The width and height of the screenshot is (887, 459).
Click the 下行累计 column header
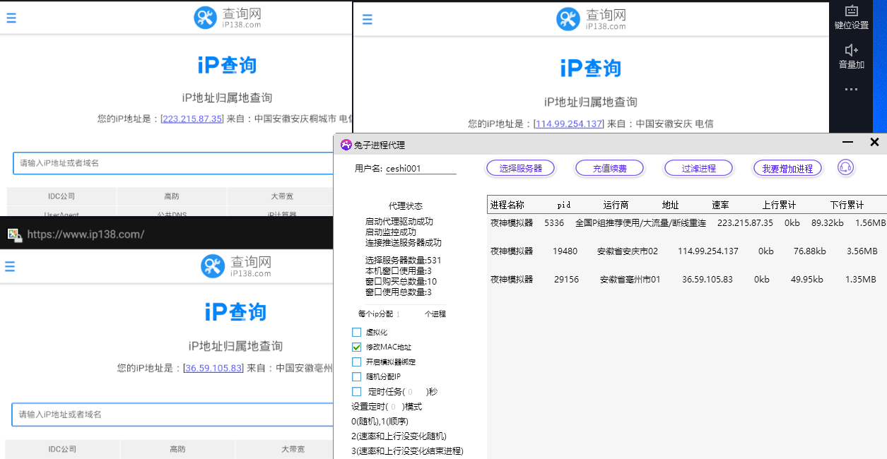[x=847, y=205]
